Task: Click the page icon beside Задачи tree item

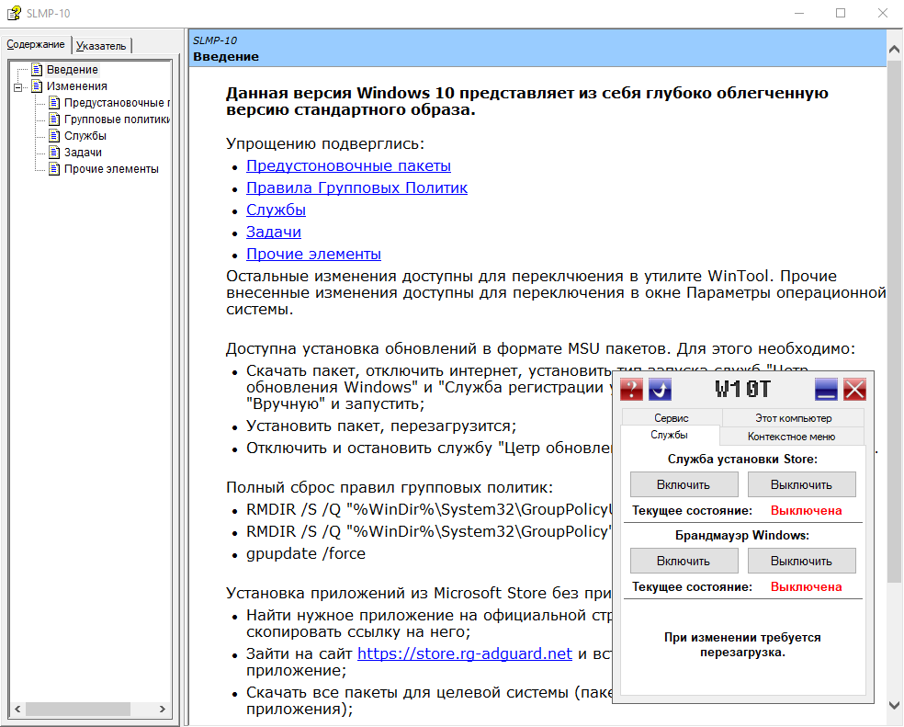Action: [54, 153]
